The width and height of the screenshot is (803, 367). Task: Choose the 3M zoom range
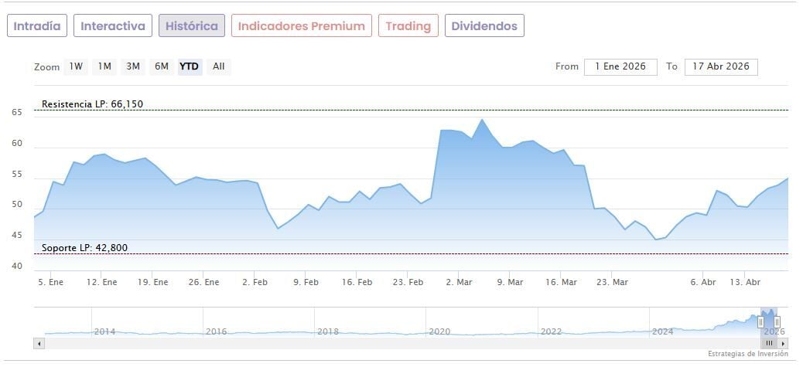(133, 66)
